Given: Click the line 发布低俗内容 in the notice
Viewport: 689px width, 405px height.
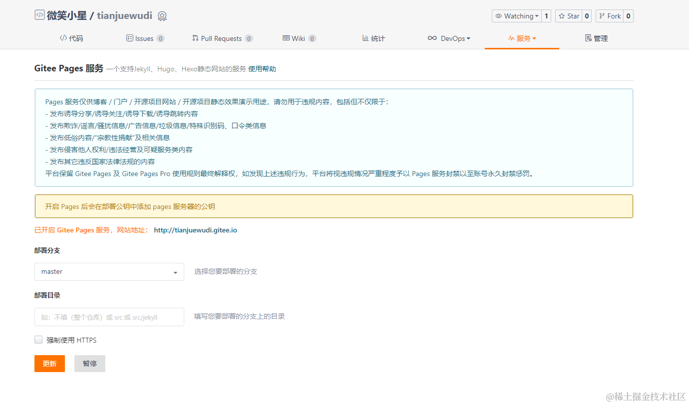Looking at the screenshot, I should (x=107, y=138).
